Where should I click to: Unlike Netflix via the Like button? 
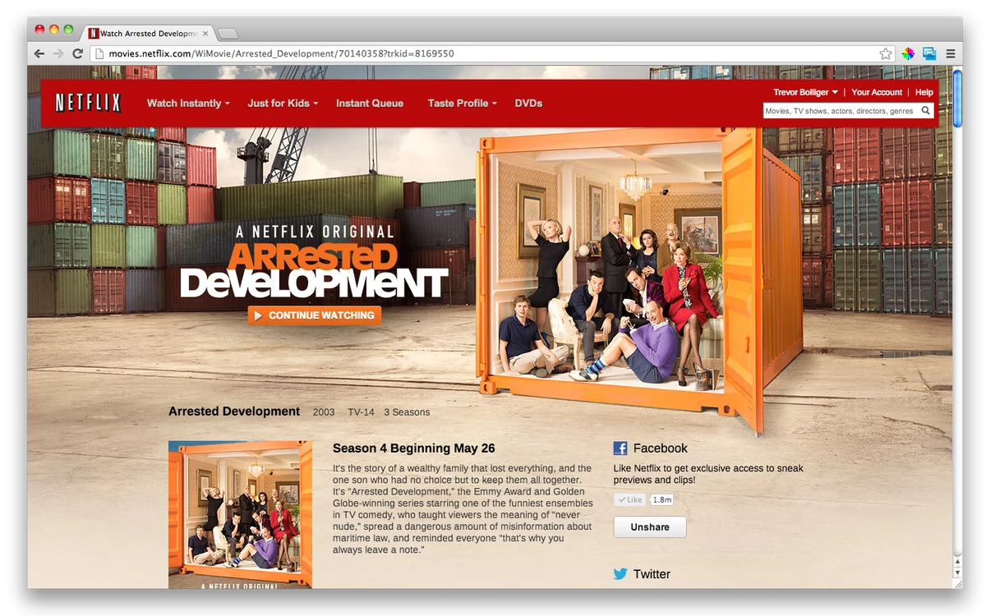pyautogui.click(x=629, y=499)
